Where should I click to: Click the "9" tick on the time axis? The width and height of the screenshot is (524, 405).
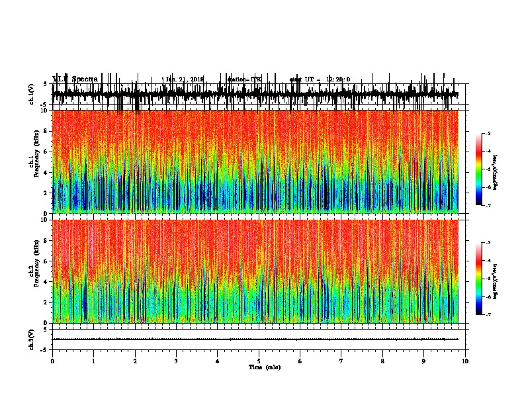(423, 361)
